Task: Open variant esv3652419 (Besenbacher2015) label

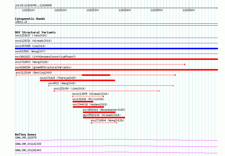Action: pos(104,110)
